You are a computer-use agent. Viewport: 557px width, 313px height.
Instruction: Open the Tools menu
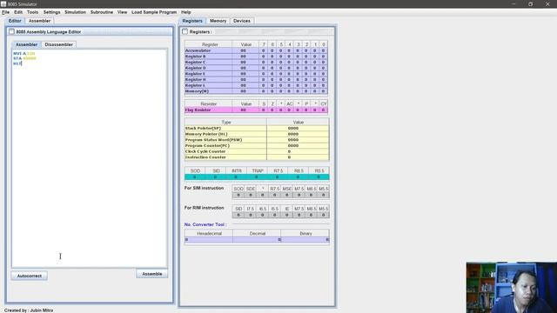pos(32,12)
